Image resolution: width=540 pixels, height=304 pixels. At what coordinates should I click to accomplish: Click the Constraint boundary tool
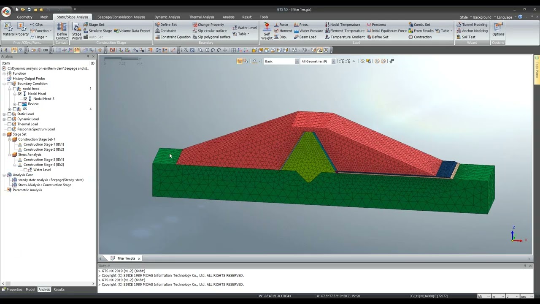point(166,31)
